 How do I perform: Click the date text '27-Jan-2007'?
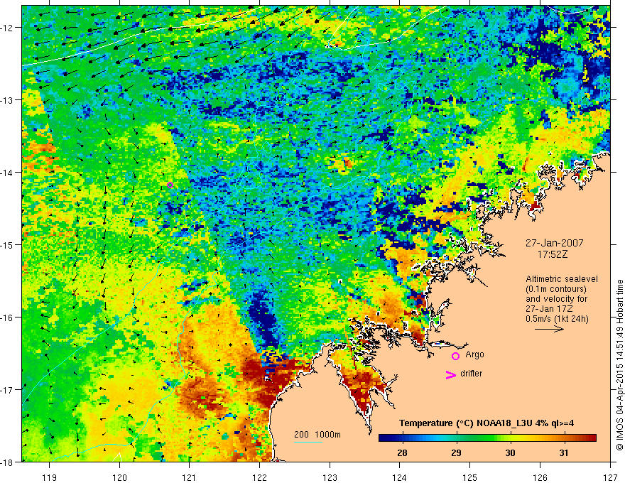[555, 243]
